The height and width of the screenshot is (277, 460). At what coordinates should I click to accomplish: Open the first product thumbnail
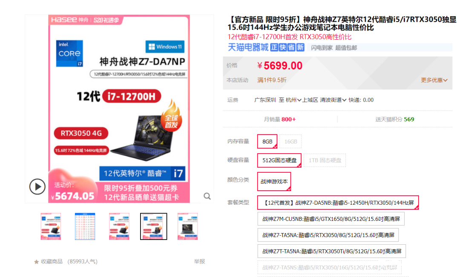pyautogui.click(x=51, y=226)
